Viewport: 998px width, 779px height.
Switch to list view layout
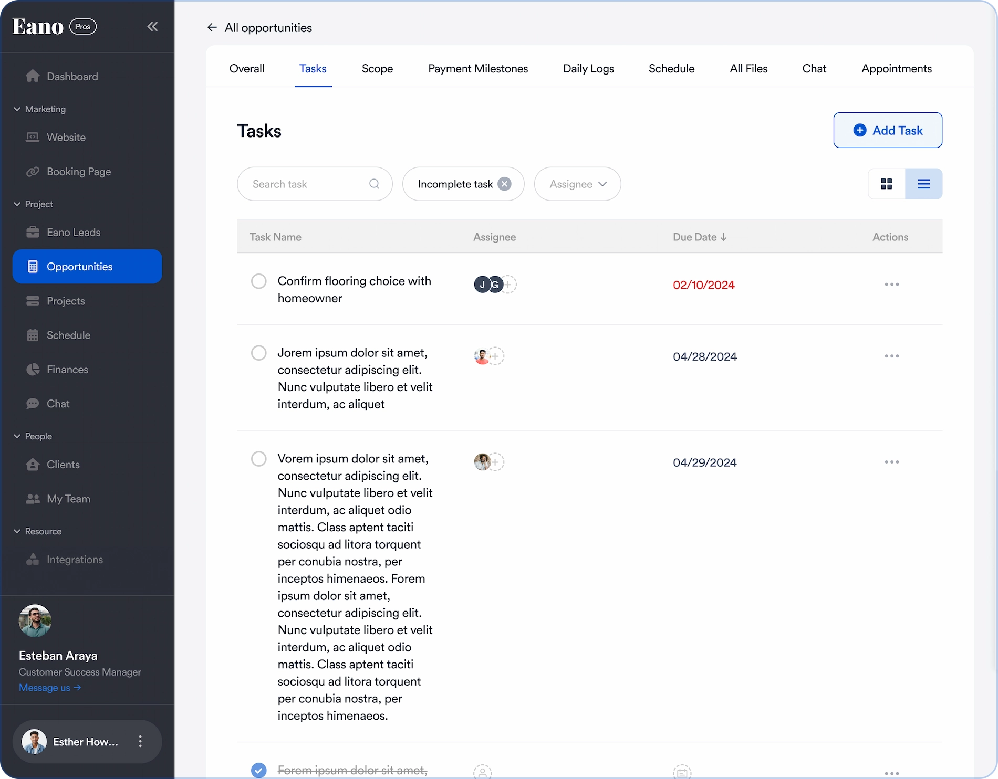(x=923, y=184)
